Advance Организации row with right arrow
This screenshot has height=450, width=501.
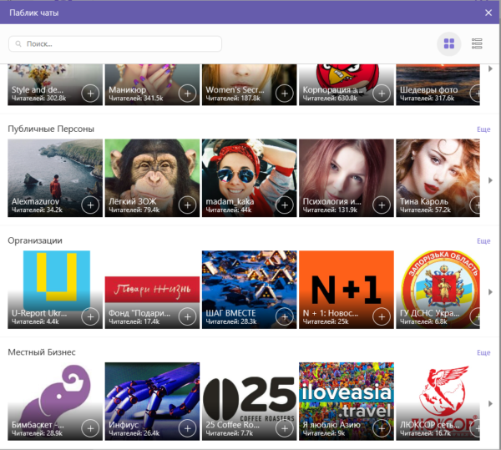click(x=490, y=292)
